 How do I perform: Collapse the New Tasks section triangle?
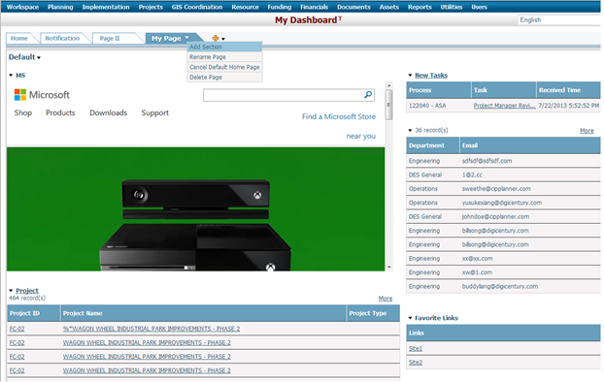410,75
